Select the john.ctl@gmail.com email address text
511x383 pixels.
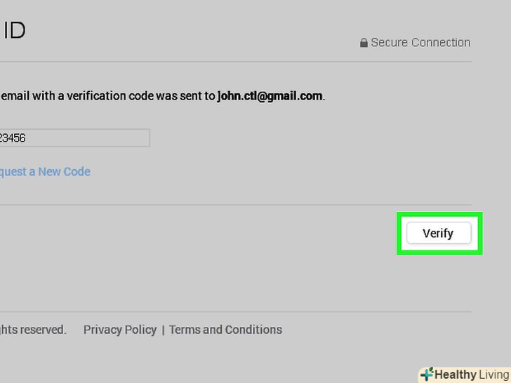270,96
